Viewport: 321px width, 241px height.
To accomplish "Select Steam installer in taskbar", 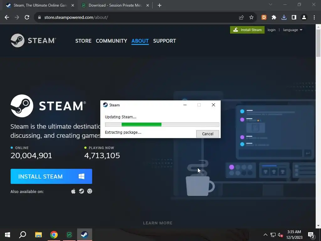I will coord(85,235).
